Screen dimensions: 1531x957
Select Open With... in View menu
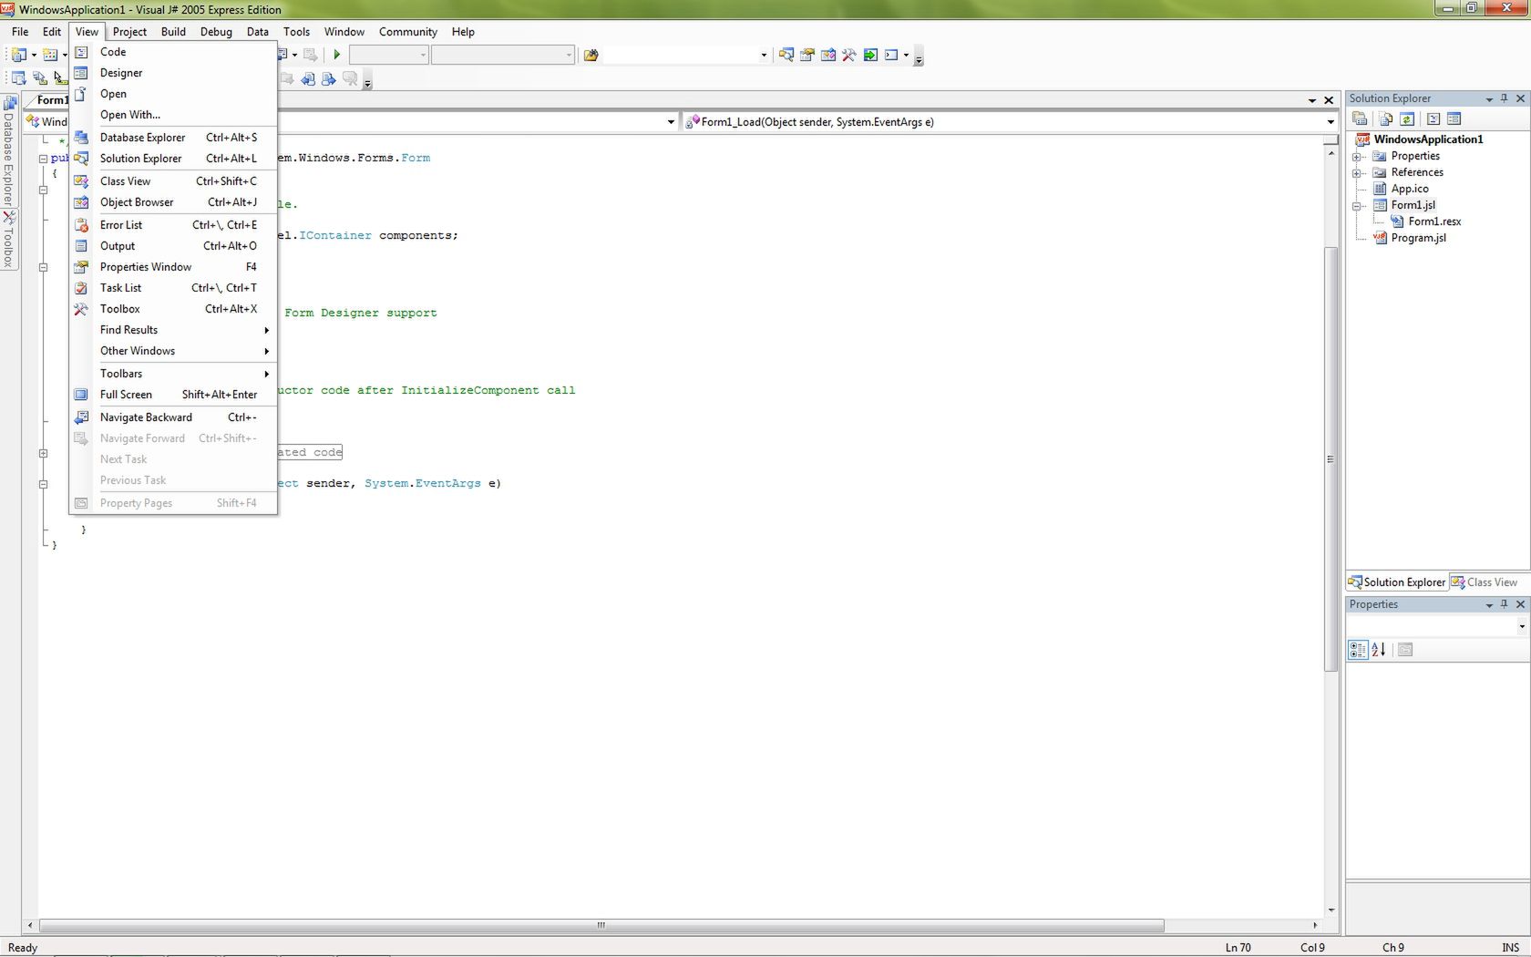(173, 115)
